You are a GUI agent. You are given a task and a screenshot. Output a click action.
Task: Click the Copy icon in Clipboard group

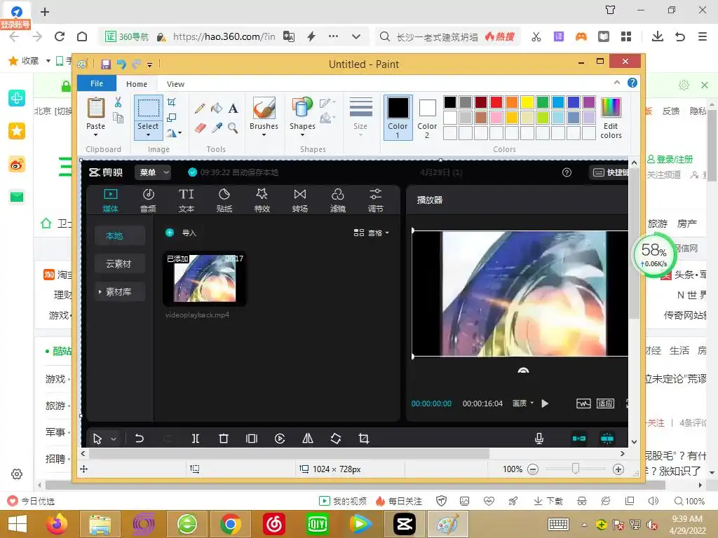coord(118,118)
